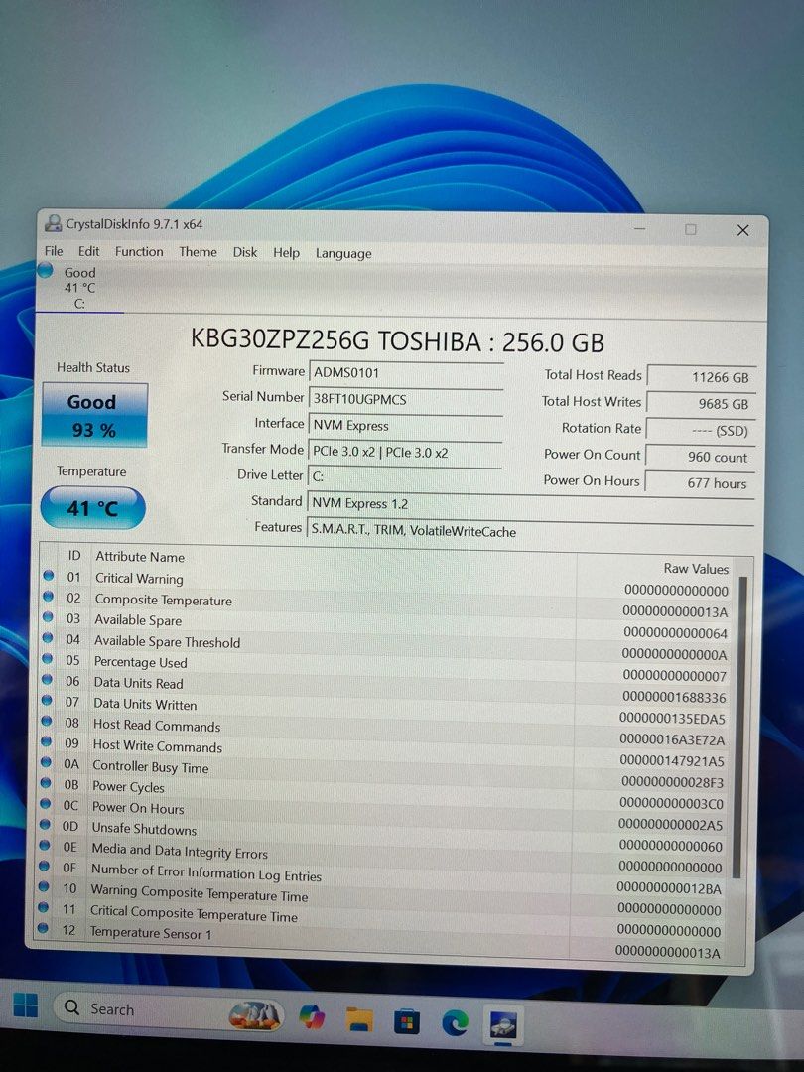
Task: Click CrystalDiskInfo icon in the taskbar
Action: (x=503, y=1024)
